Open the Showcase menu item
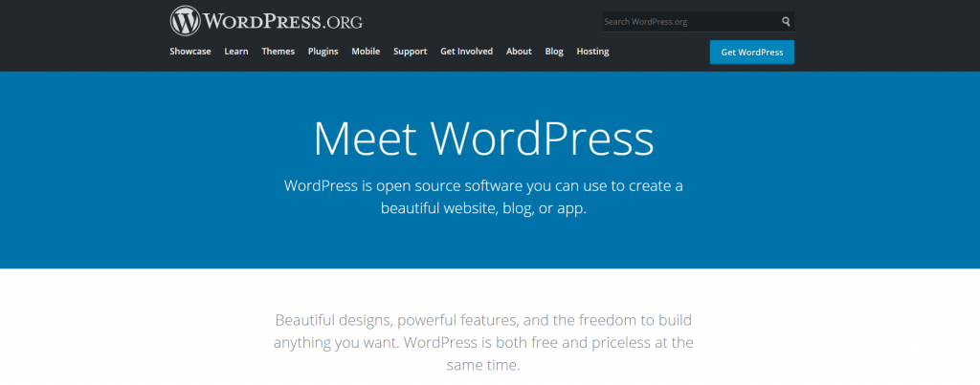980x385 pixels. tap(190, 52)
